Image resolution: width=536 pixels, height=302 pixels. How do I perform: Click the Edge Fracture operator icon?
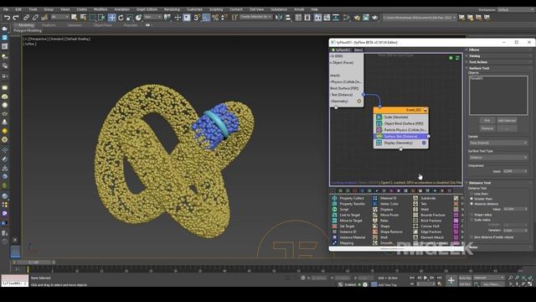coord(415,232)
